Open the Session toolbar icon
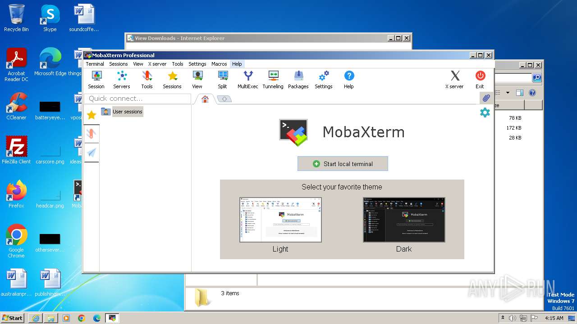The image size is (577, 324). tap(96, 80)
